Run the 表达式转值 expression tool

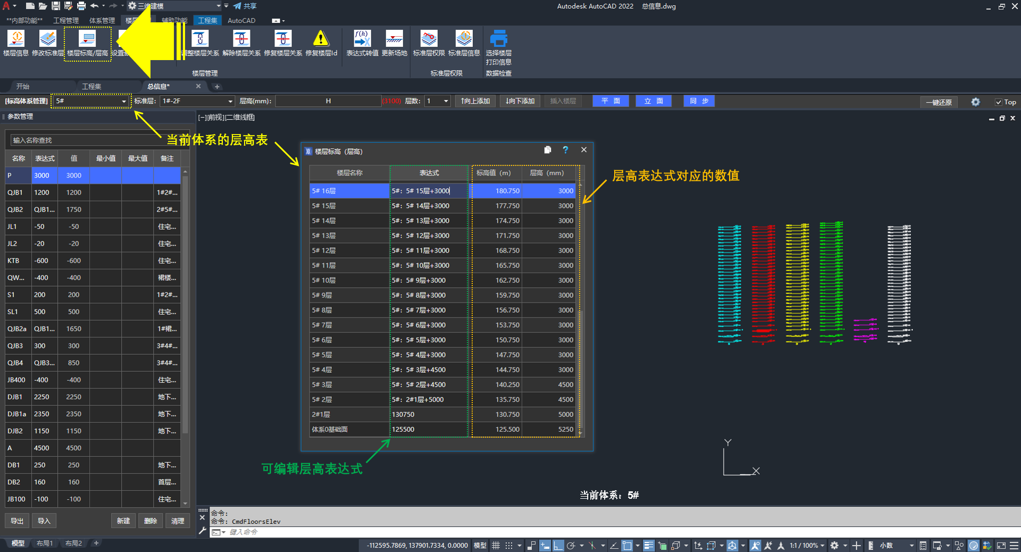tap(362, 43)
